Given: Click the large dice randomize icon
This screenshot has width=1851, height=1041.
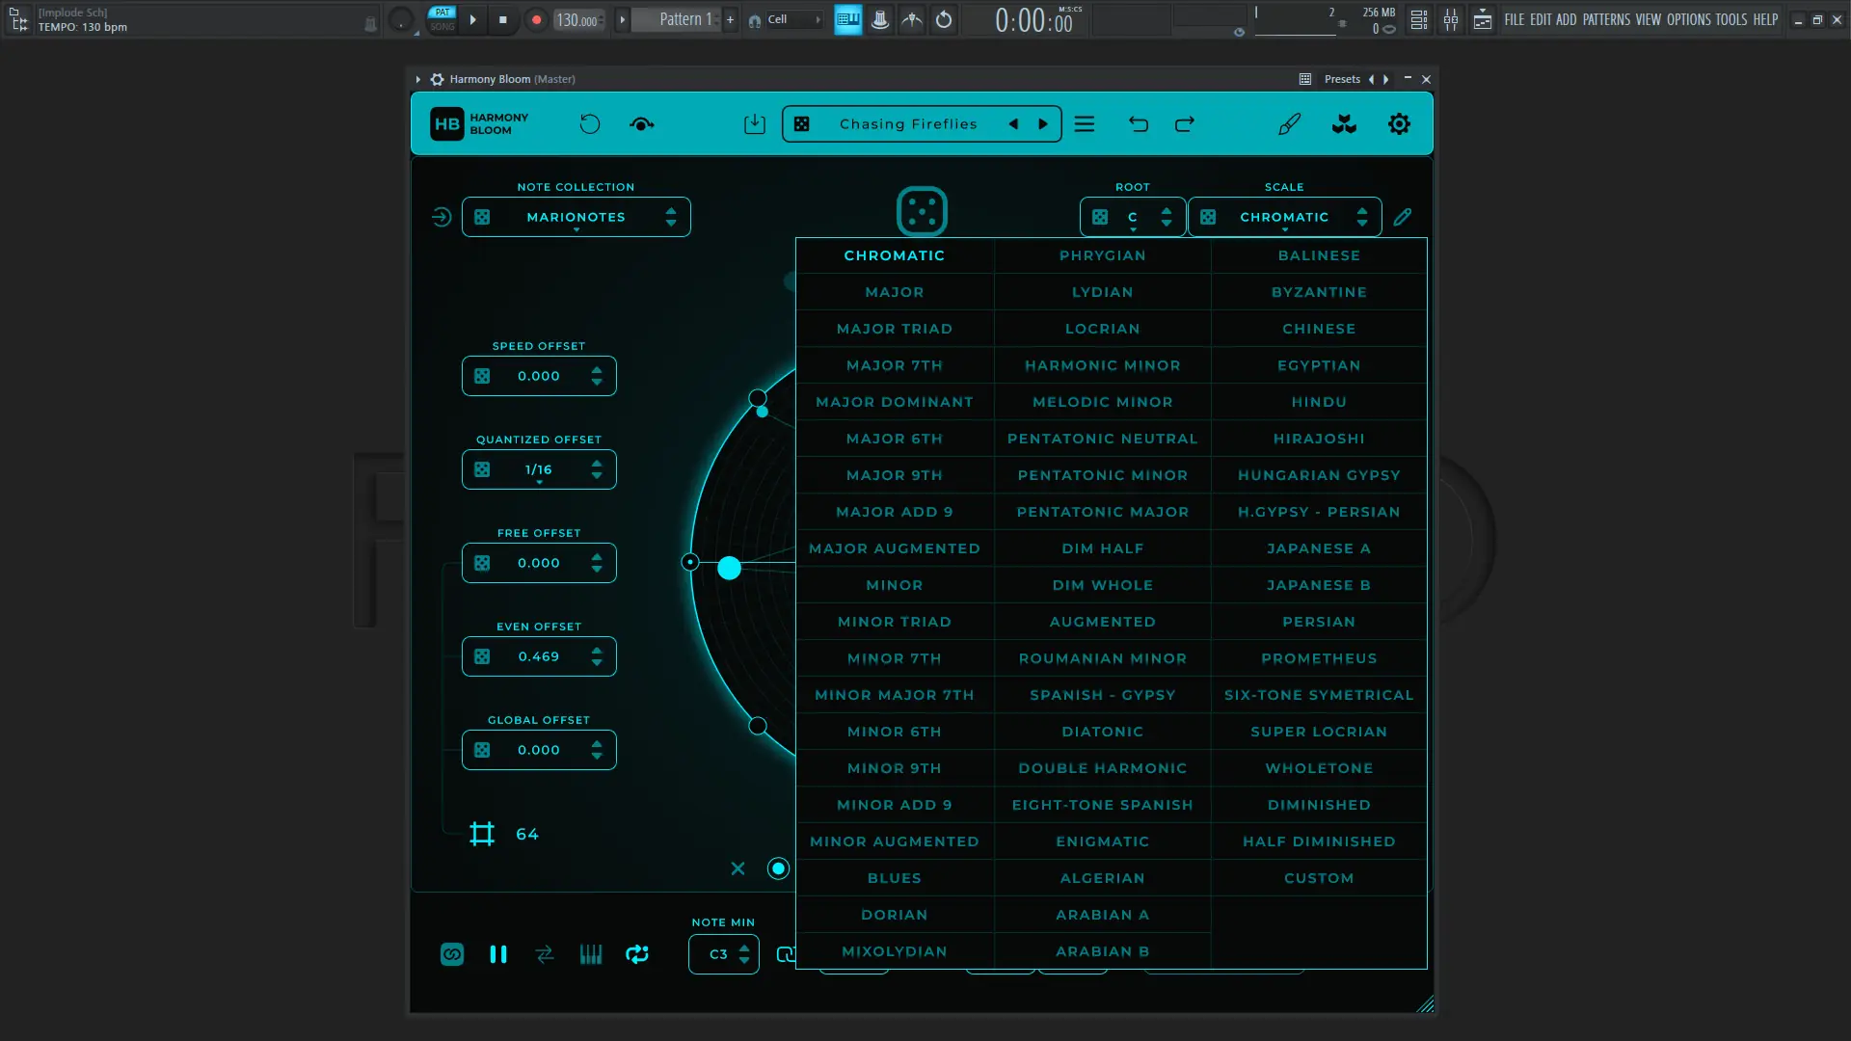Looking at the screenshot, I should point(922,211).
